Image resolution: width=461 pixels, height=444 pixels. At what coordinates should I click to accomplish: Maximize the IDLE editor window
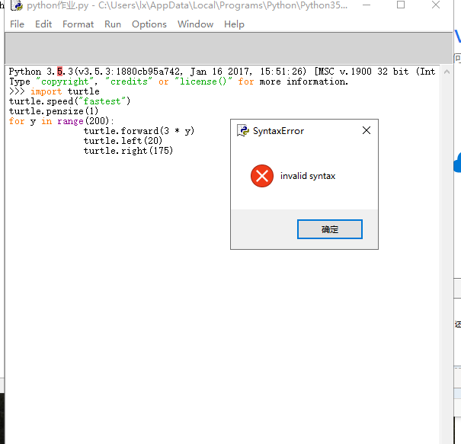click(401, 5)
